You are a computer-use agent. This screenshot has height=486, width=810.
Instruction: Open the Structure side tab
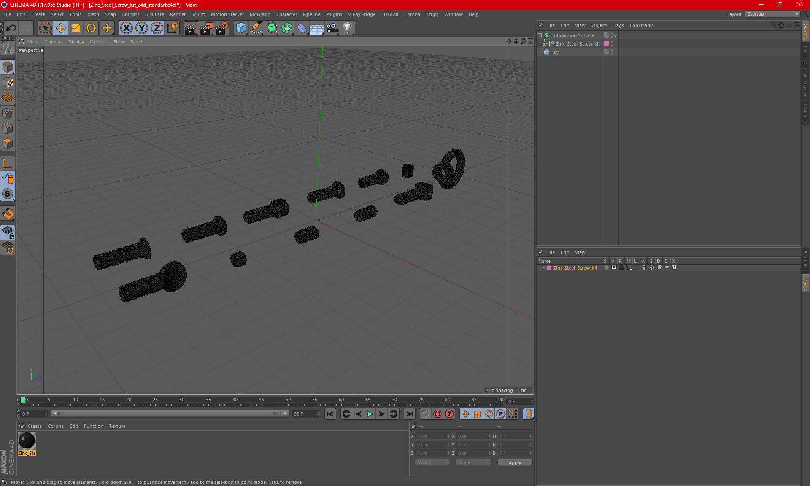point(805,113)
